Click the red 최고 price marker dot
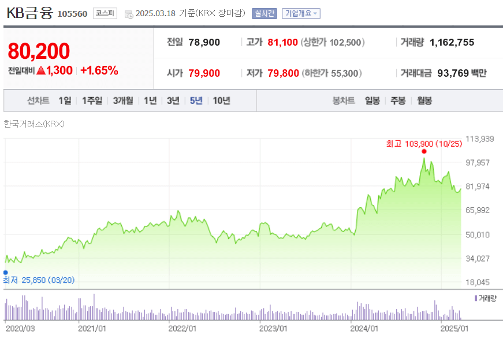503x339 pixels. click(x=423, y=151)
